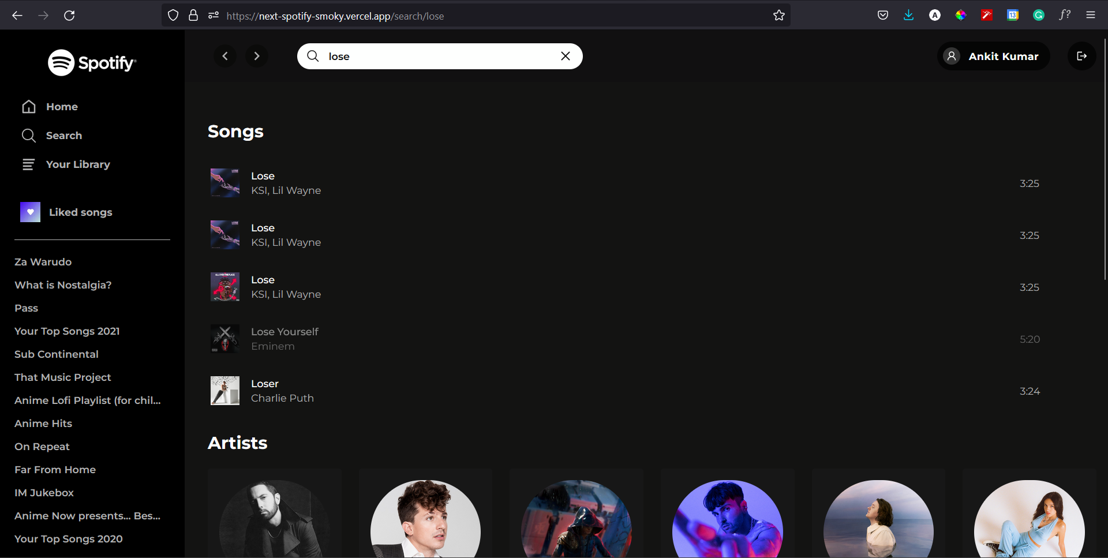
Task: Open the Anime Hits playlist
Action: point(43,424)
